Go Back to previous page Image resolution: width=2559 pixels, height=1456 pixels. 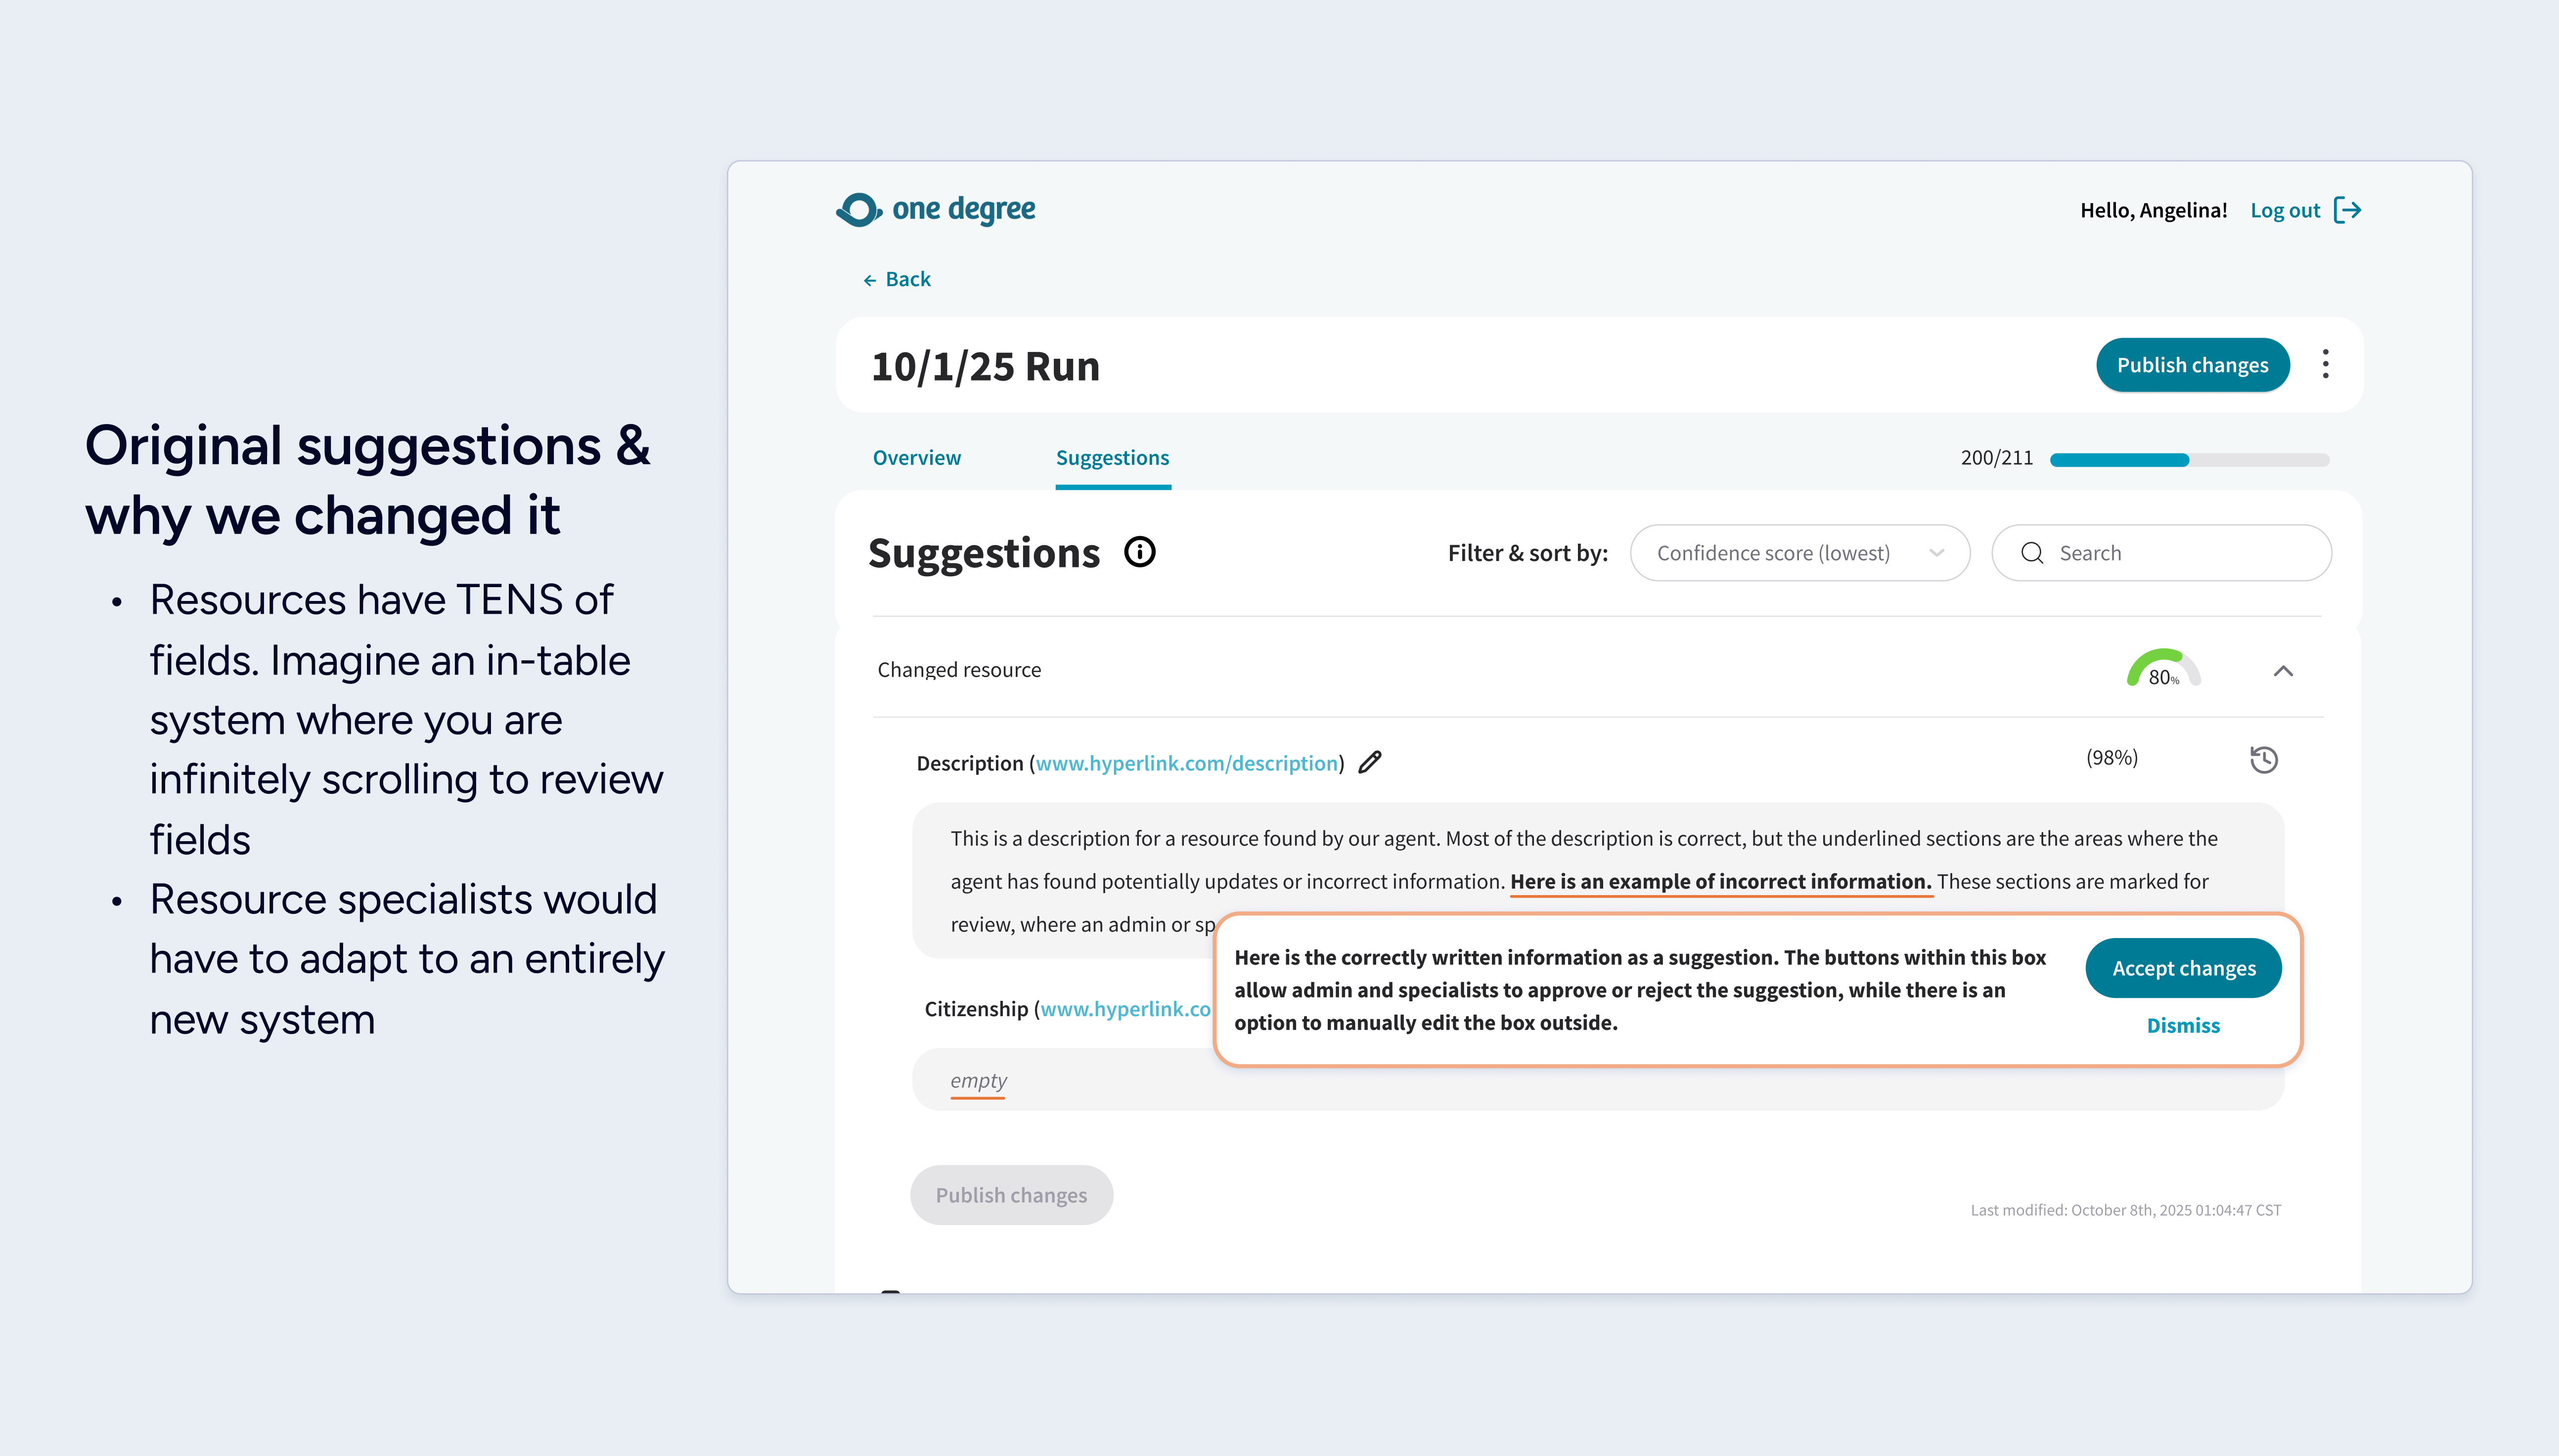[897, 279]
